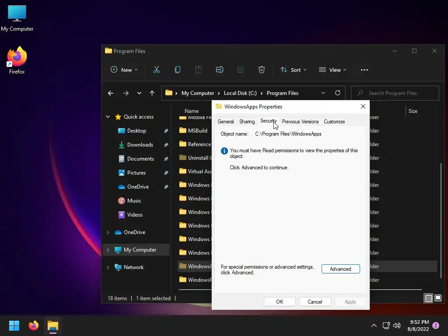The image size is (448, 336).
Task: Expand the OneDrive tree node
Action: (x=108, y=232)
